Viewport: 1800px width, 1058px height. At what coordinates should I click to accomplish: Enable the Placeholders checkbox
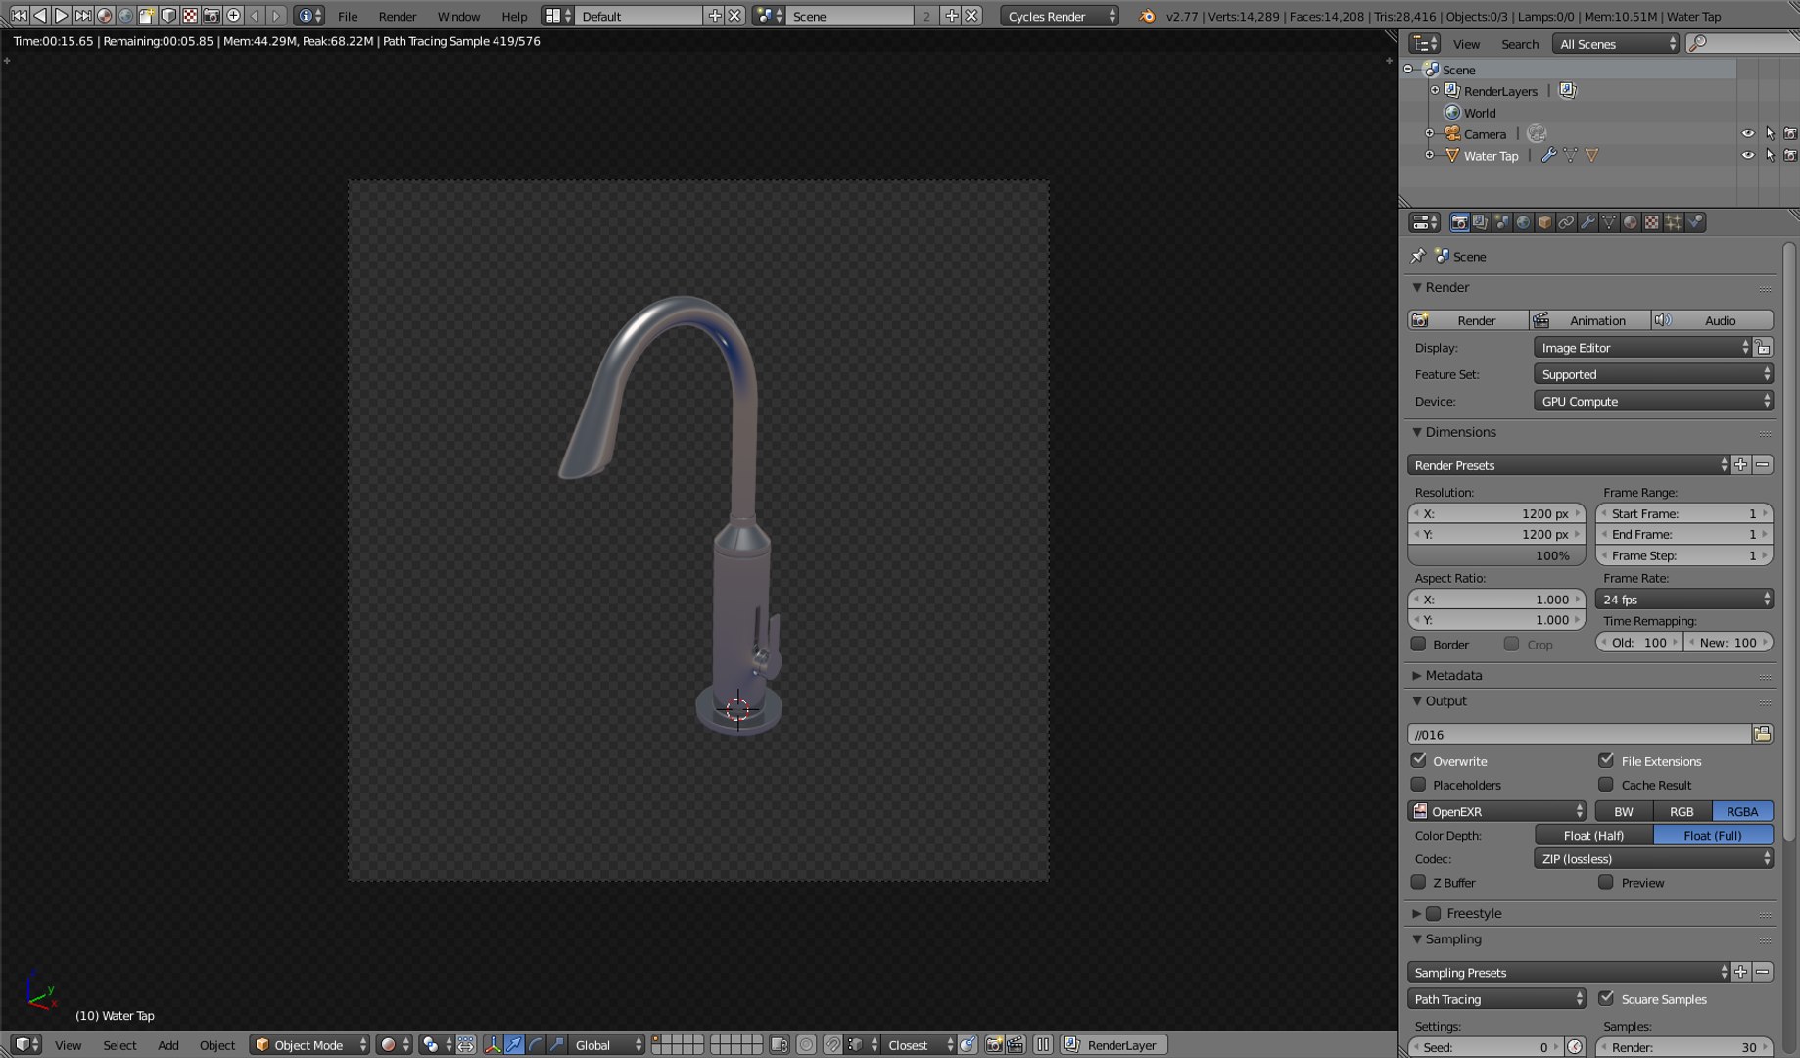[x=1419, y=784]
